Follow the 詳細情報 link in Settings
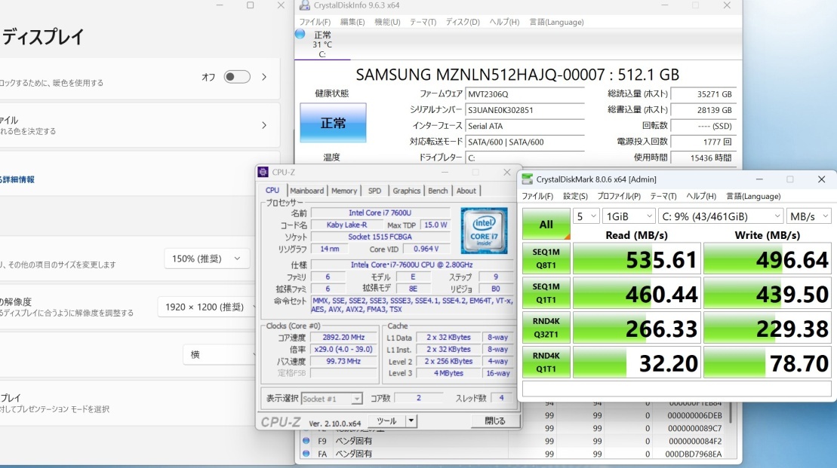837x468 pixels. 18,179
